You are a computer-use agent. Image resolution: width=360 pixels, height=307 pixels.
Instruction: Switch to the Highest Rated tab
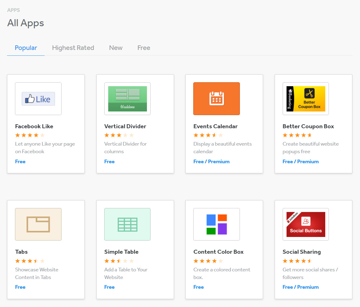point(73,48)
